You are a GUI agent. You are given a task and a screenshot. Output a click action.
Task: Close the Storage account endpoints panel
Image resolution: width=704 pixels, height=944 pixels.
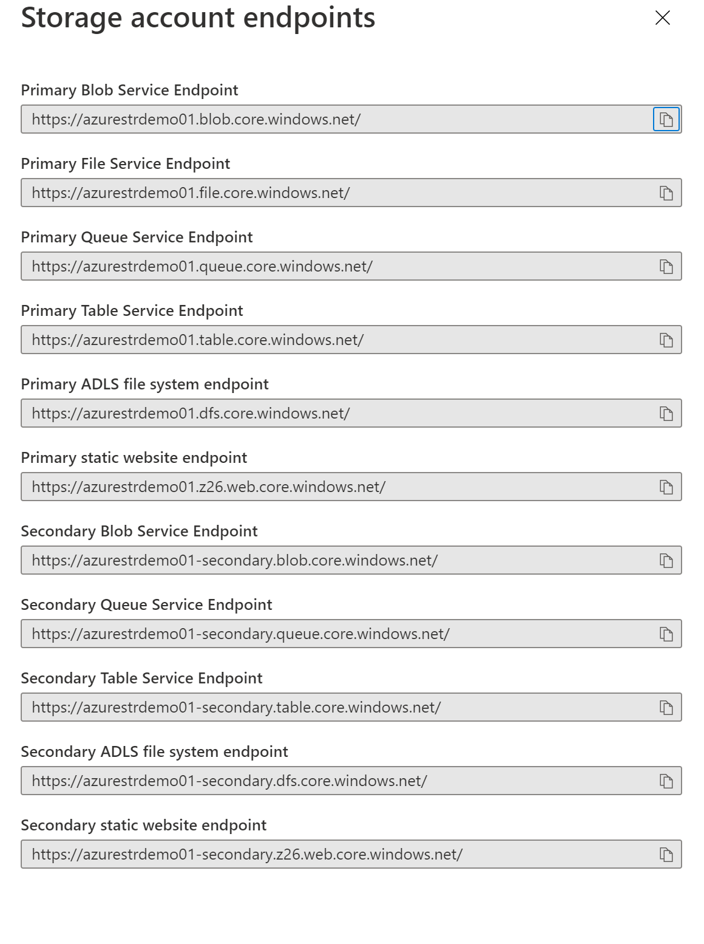pos(662,19)
